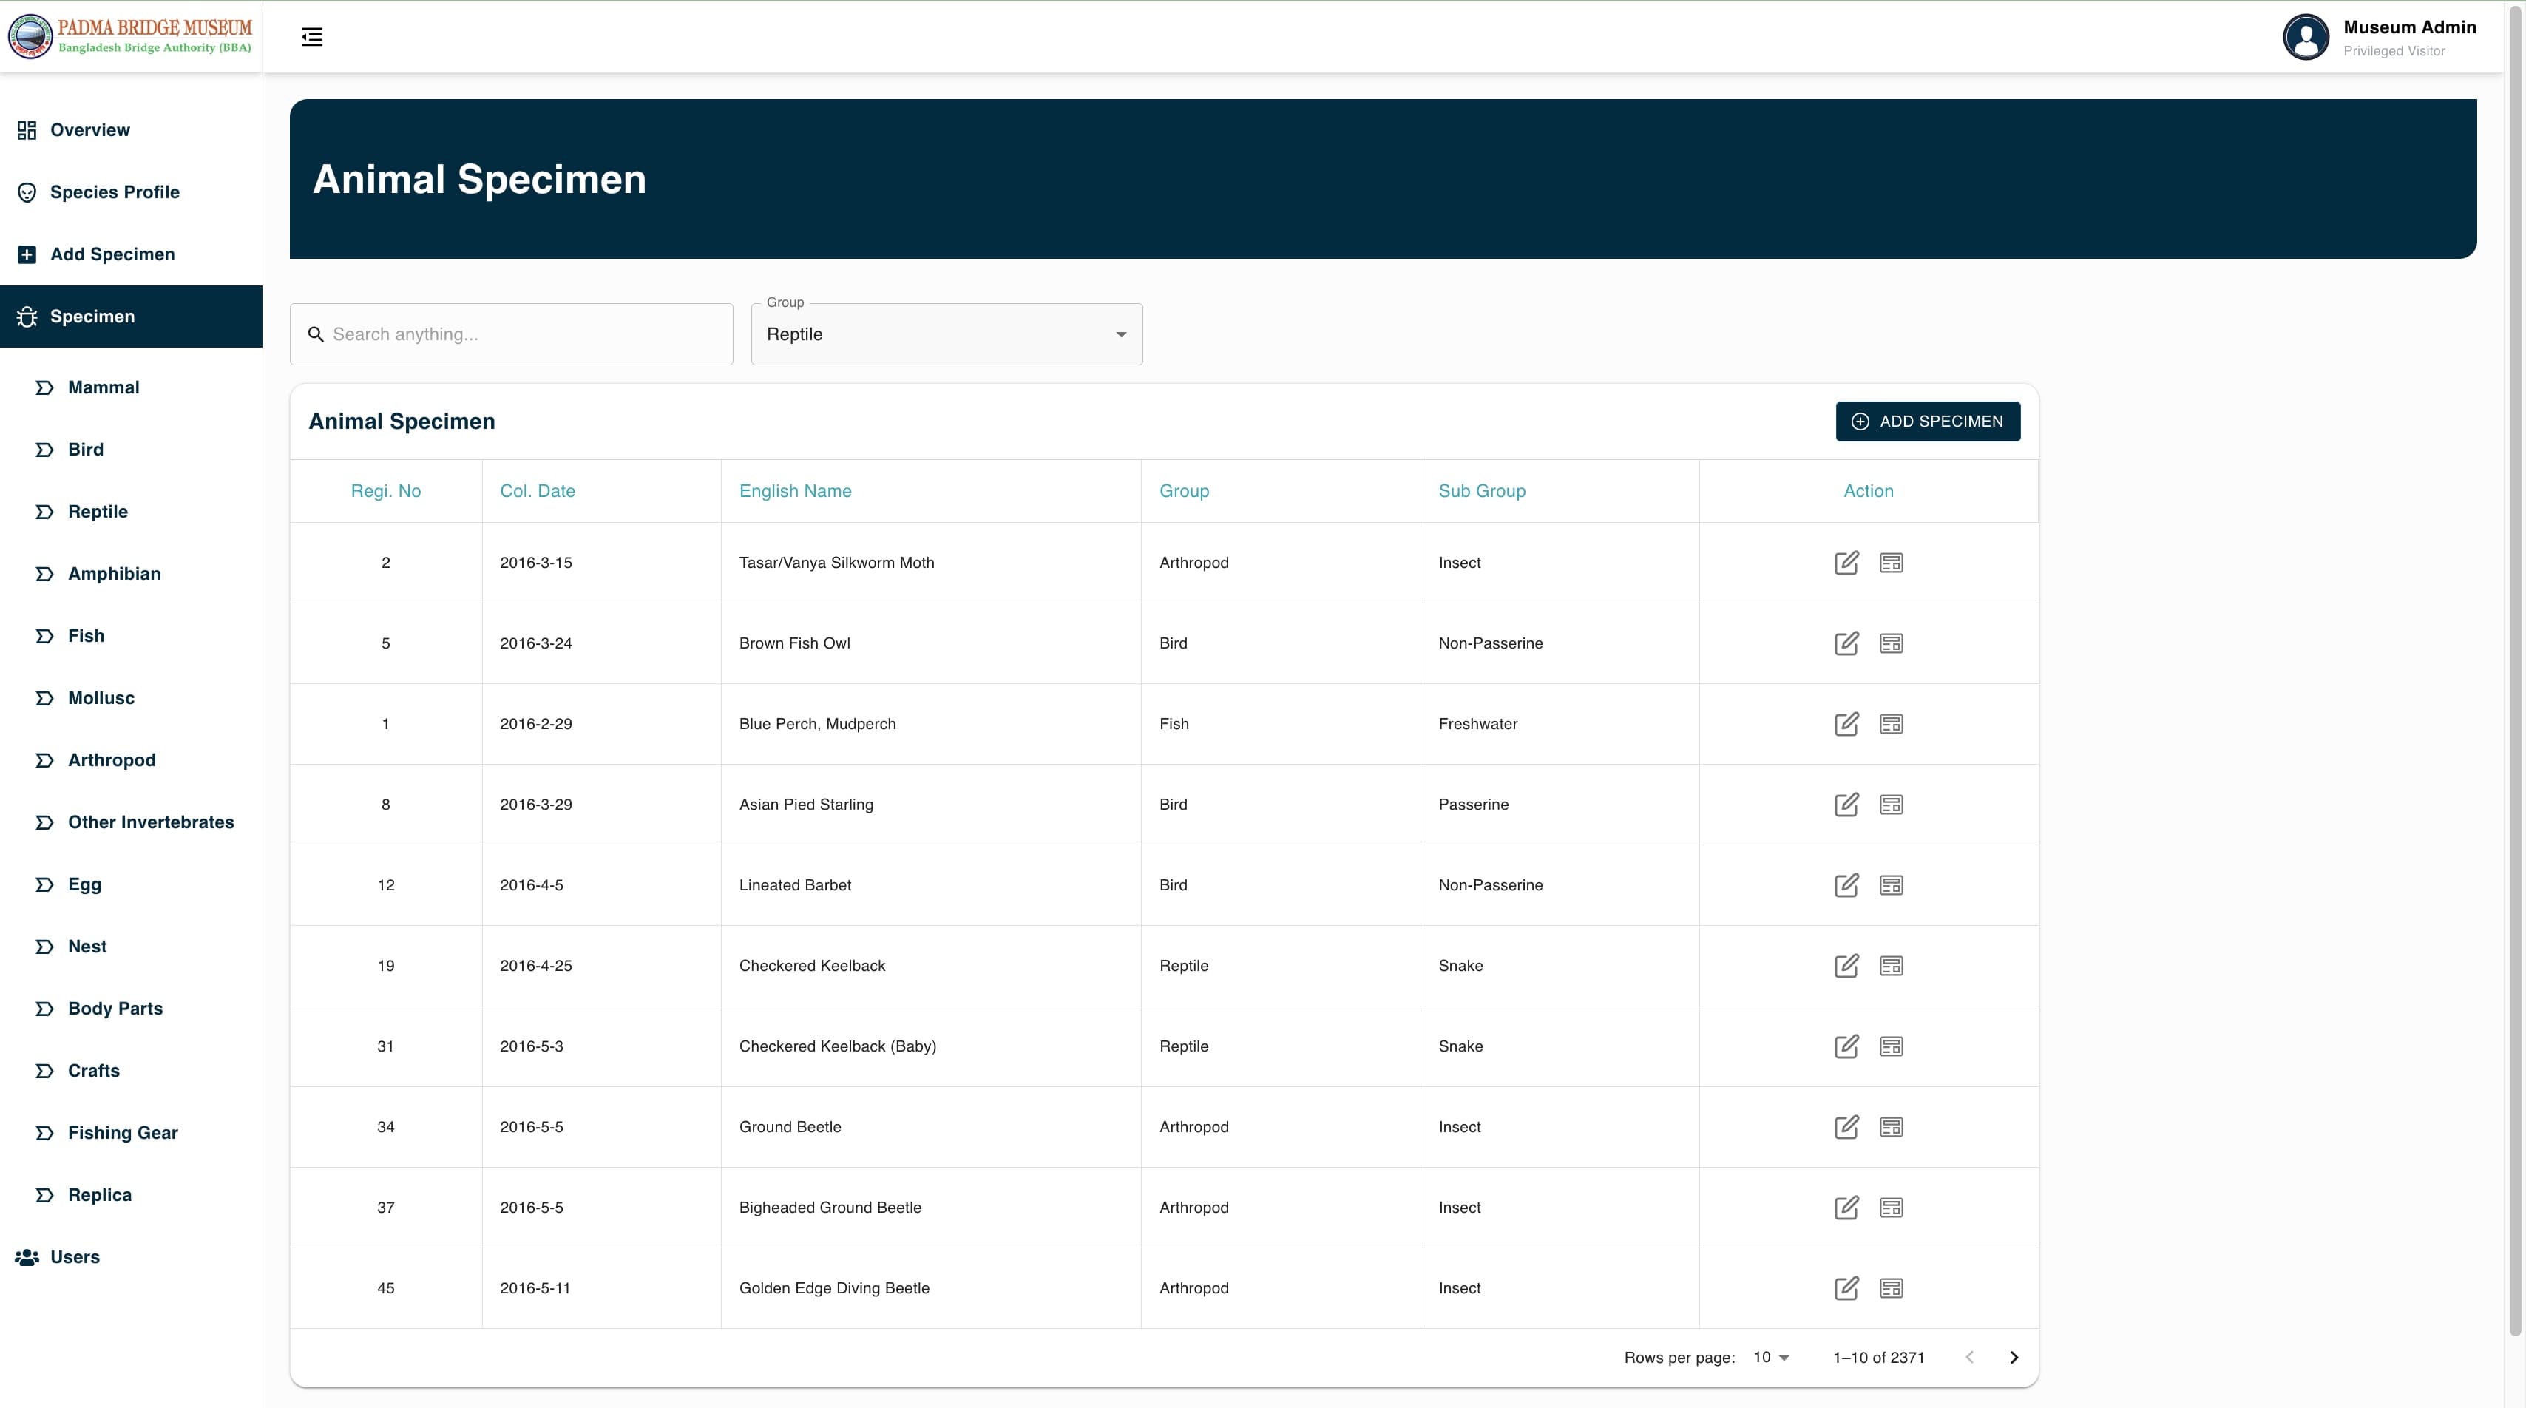Open the rows per page dropdown
This screenshot has width=2526, height=1408.
[x=1771, y=1358]
